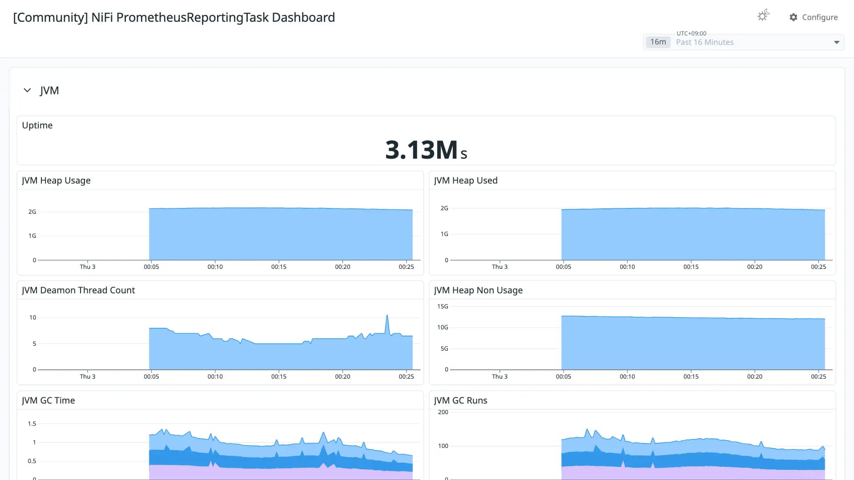The image size is (854, 480).
Task: Click the dashboard title text
Action: tap(174, 17)
